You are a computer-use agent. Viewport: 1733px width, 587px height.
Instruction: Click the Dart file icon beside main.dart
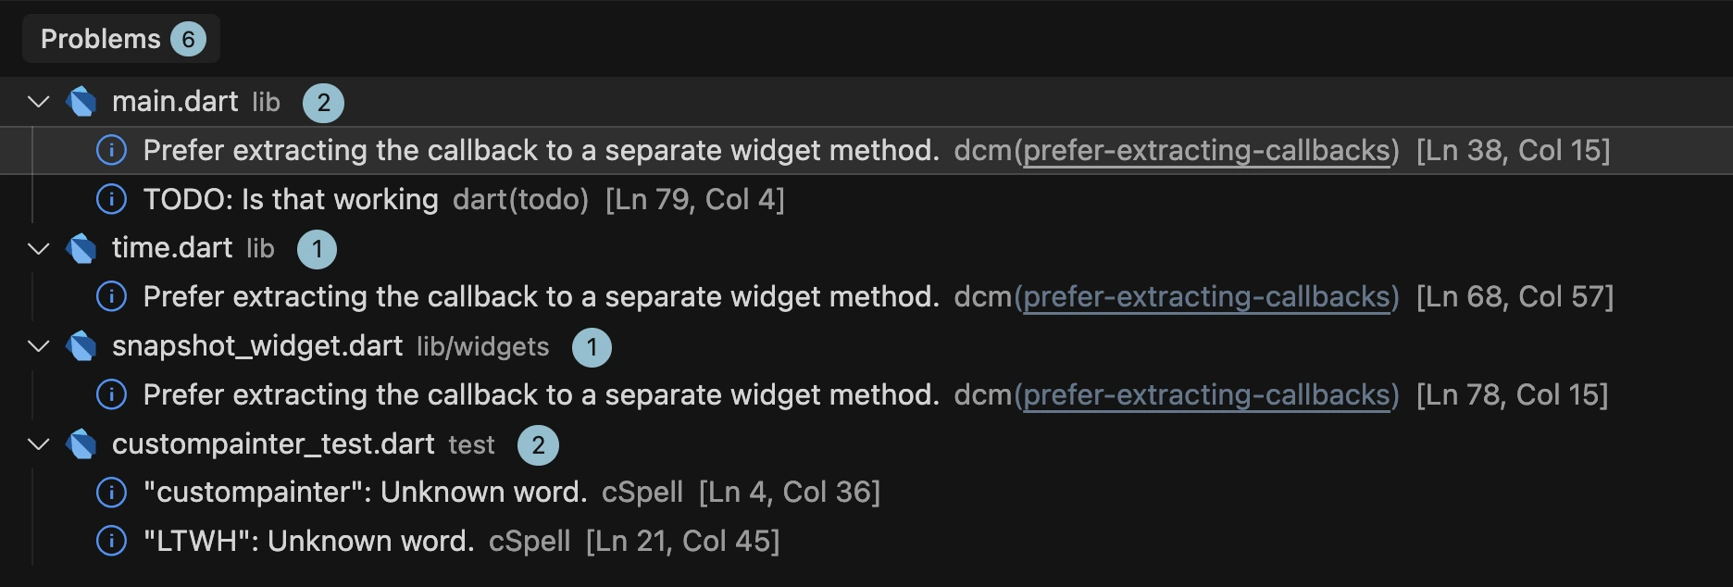82,102
